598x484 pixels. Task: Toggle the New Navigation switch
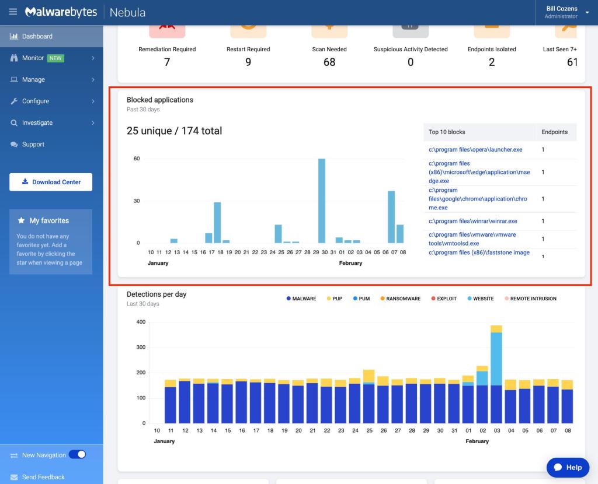click(x=77, y=455)
